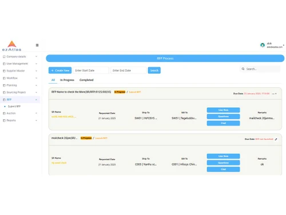The height and width of the screenshot is (215, 286).
Task: Click the orange Submit RFP link on first card
Action: coord(135,92)
